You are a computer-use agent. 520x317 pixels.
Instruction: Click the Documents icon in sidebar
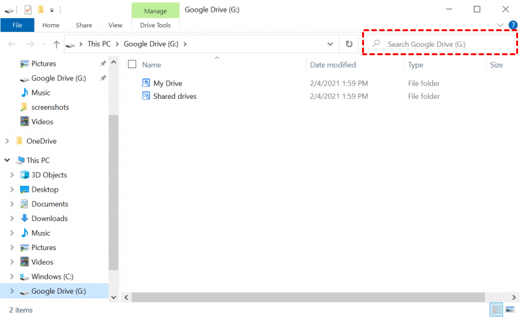point(24,204)
